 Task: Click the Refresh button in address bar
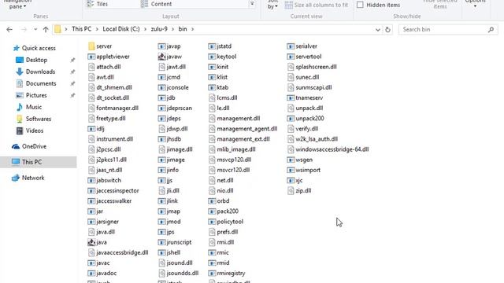coord(388,30)
